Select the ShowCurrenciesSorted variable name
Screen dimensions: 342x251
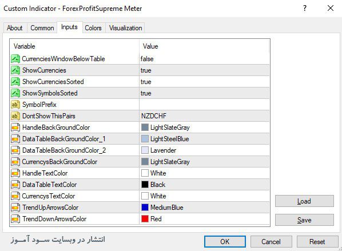pyautogui.click(x=53, y=82)
